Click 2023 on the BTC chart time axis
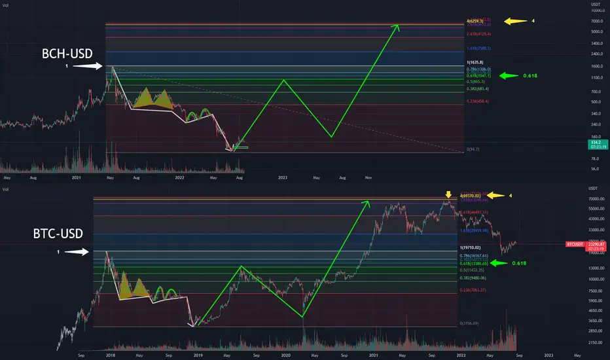 [548, 355]
